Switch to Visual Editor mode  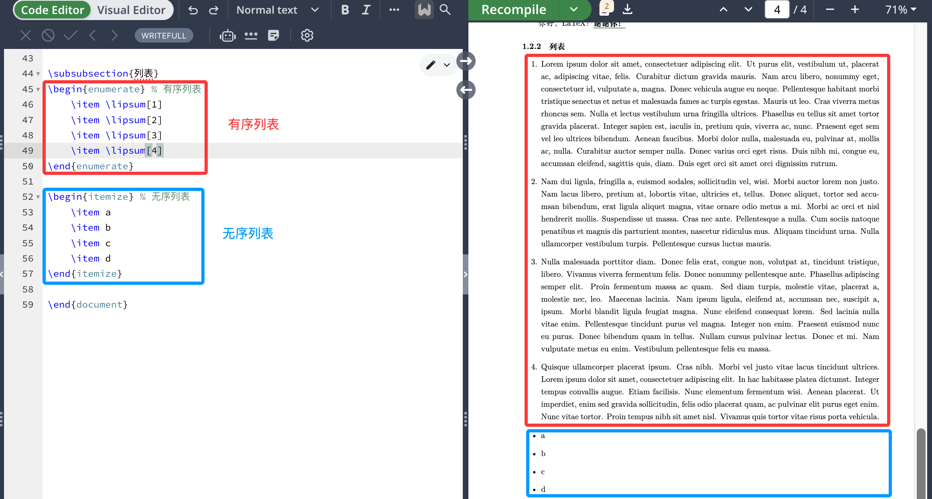pos(131,10)
